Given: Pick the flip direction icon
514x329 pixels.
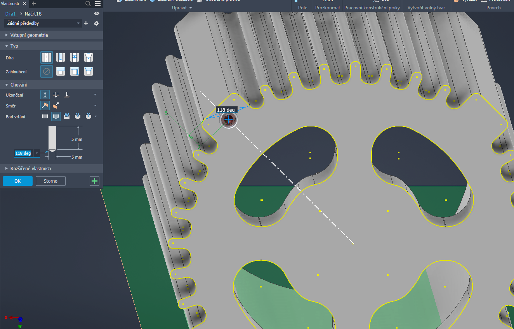Looking at the screenshot, I should click(56, 106).
